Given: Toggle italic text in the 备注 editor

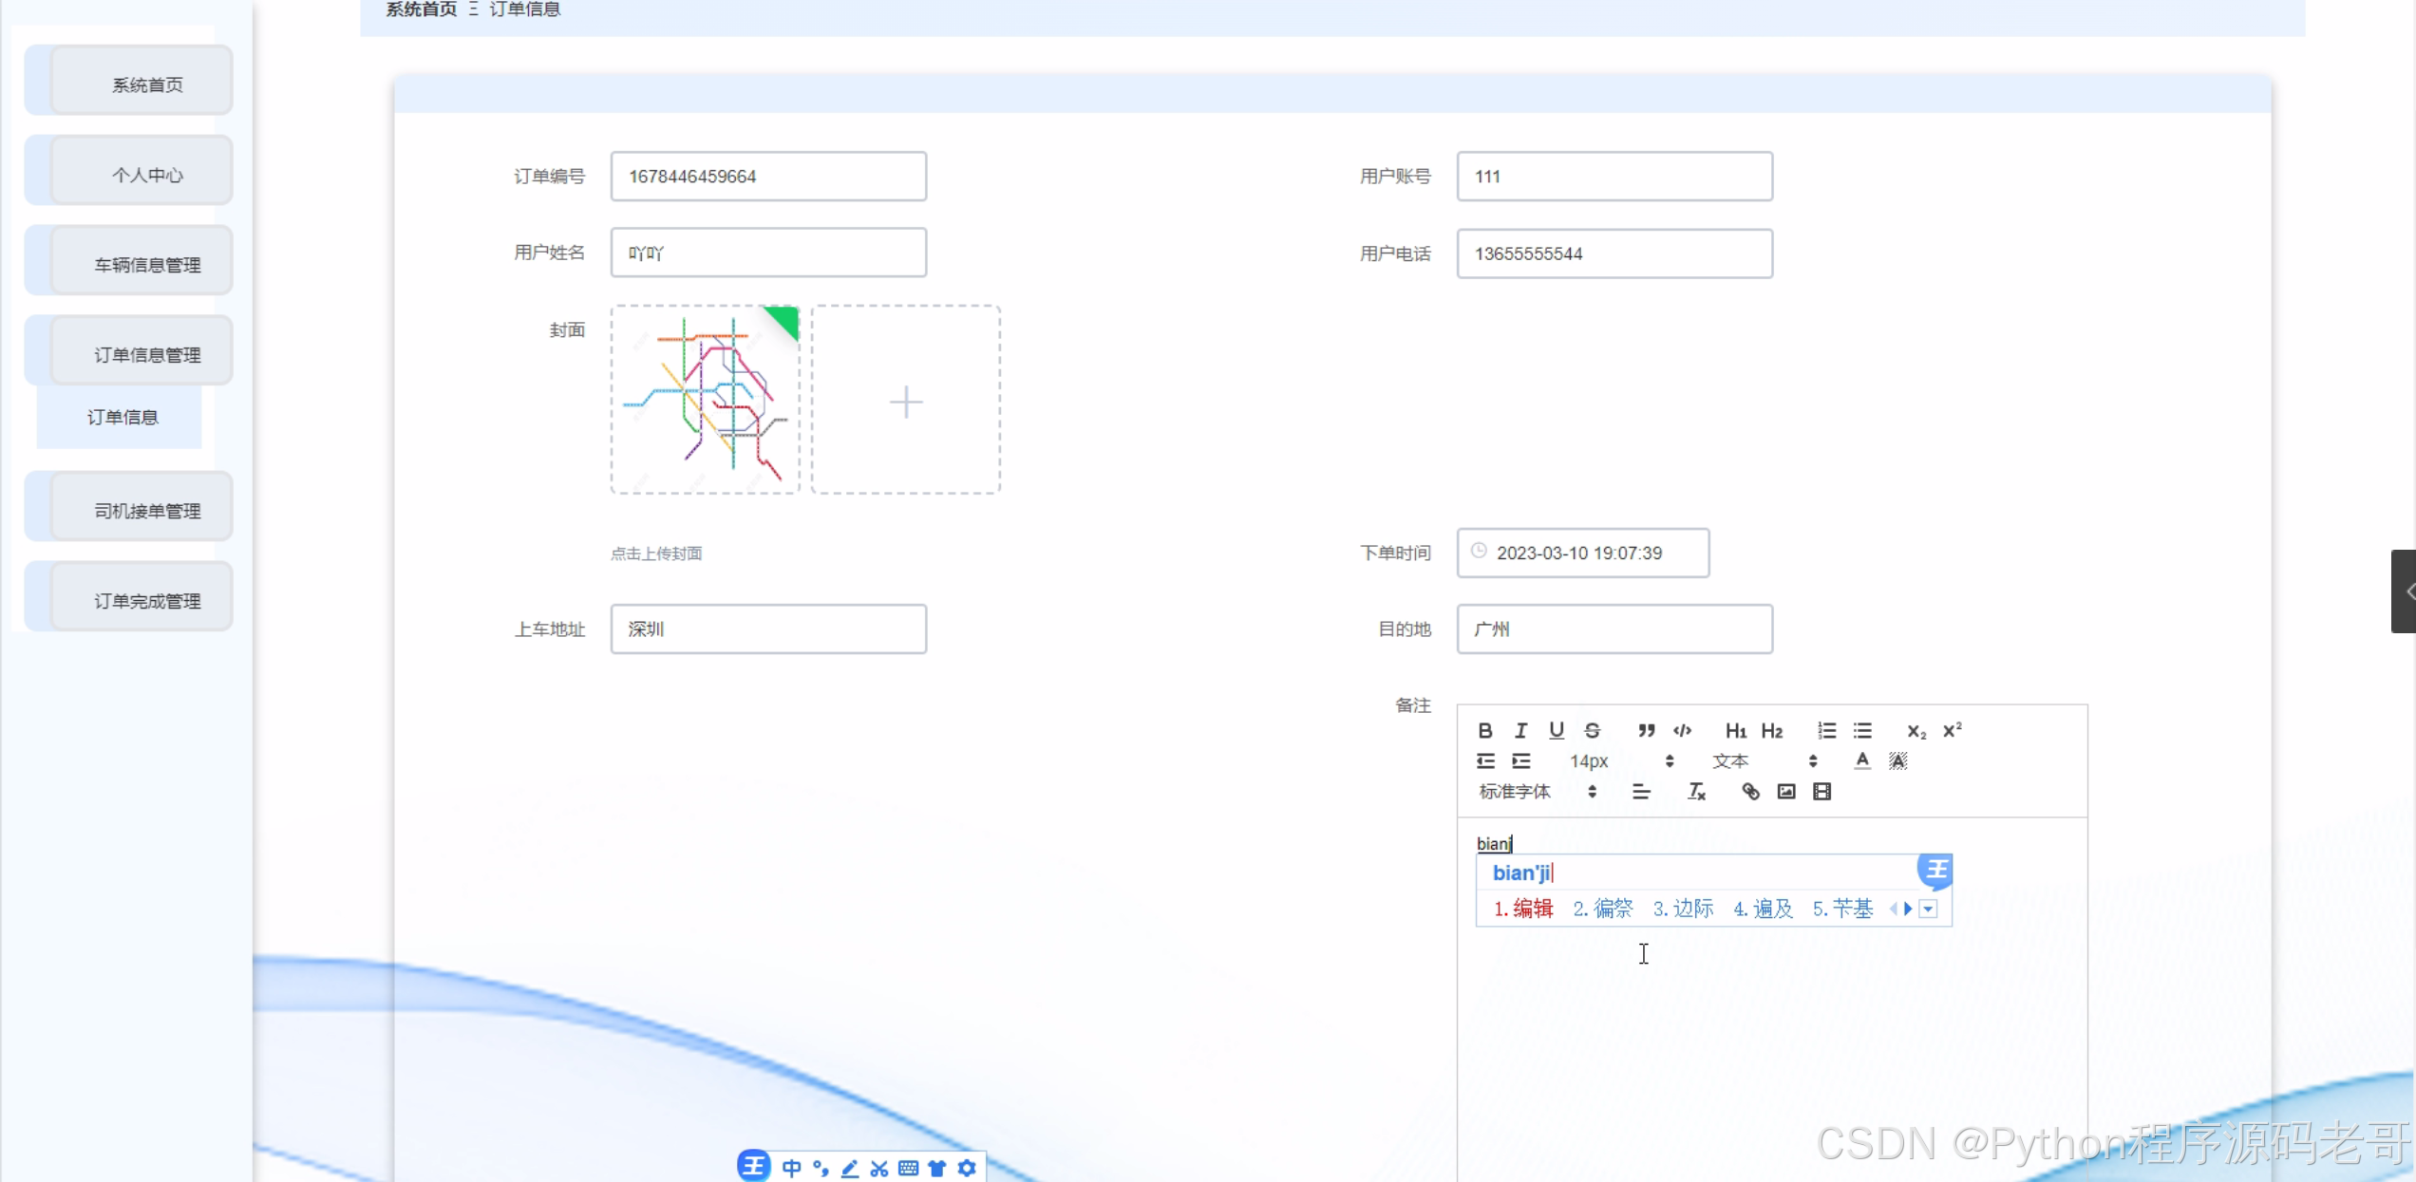Looking at the screenshot, I should pos(1520,730).
